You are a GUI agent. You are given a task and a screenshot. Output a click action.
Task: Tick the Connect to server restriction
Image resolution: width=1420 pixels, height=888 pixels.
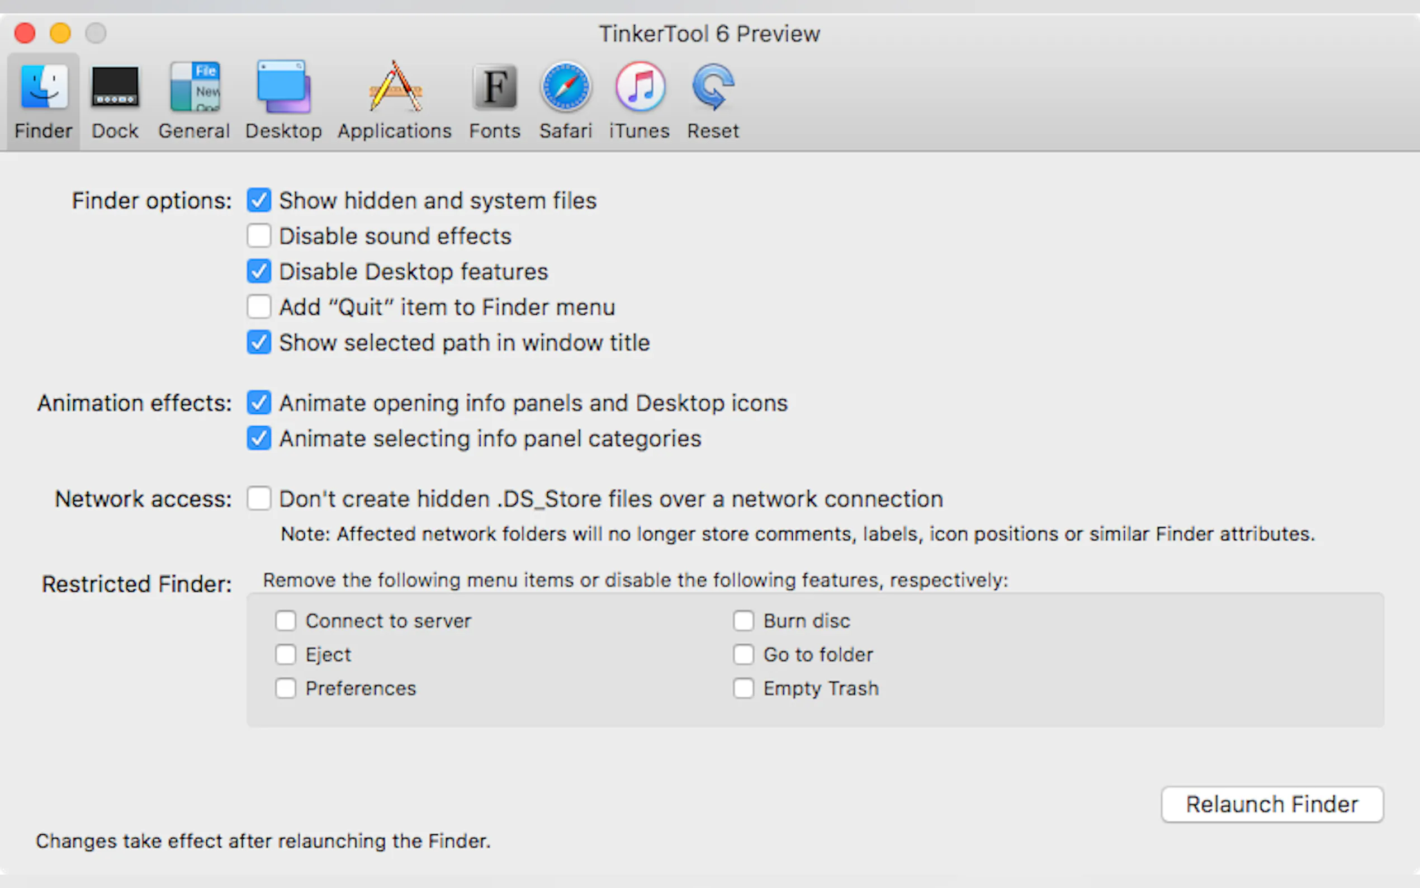coord(286,621)
